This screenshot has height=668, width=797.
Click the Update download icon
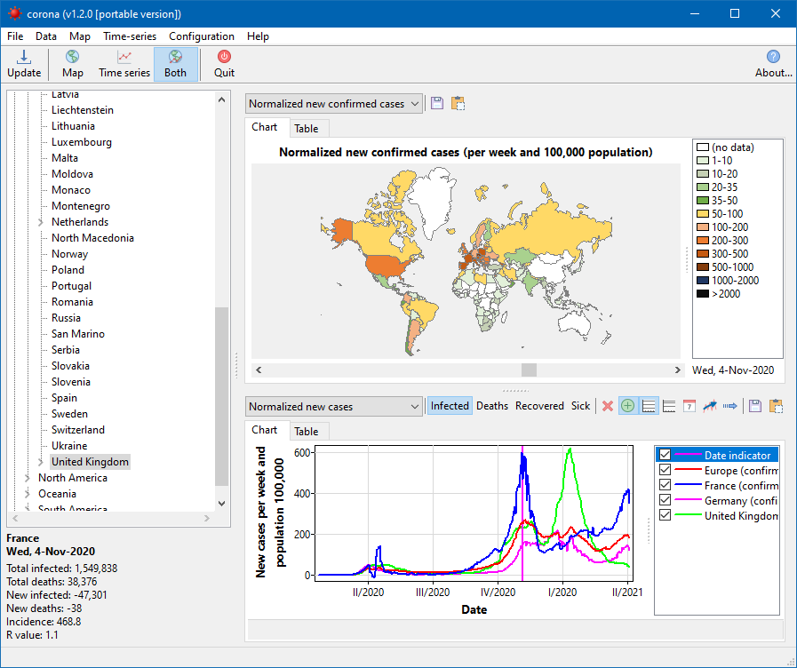pos(23,57)
